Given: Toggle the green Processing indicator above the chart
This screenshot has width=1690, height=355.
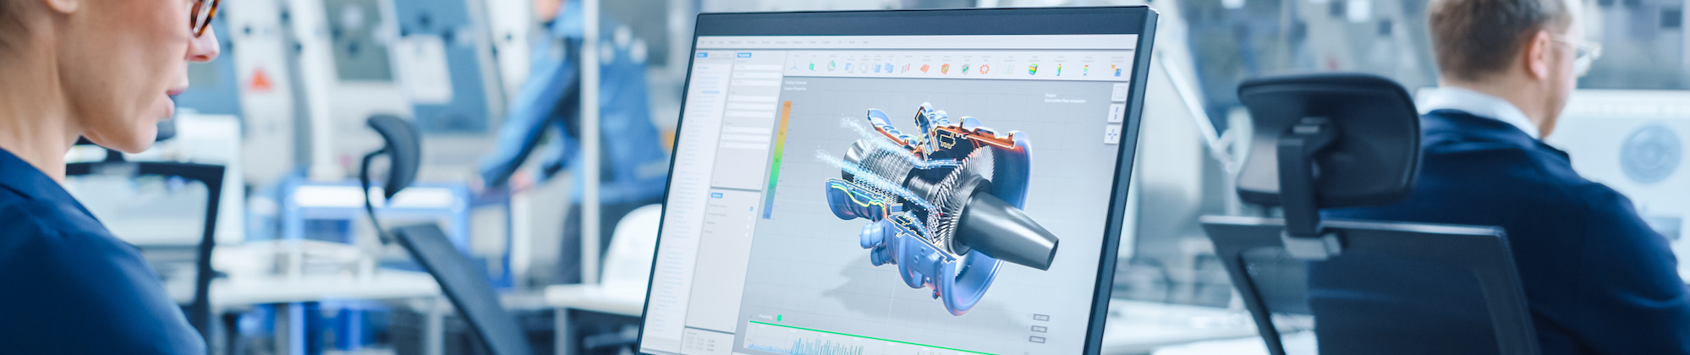Looking at the screenshot, I should tap(778, 318).
